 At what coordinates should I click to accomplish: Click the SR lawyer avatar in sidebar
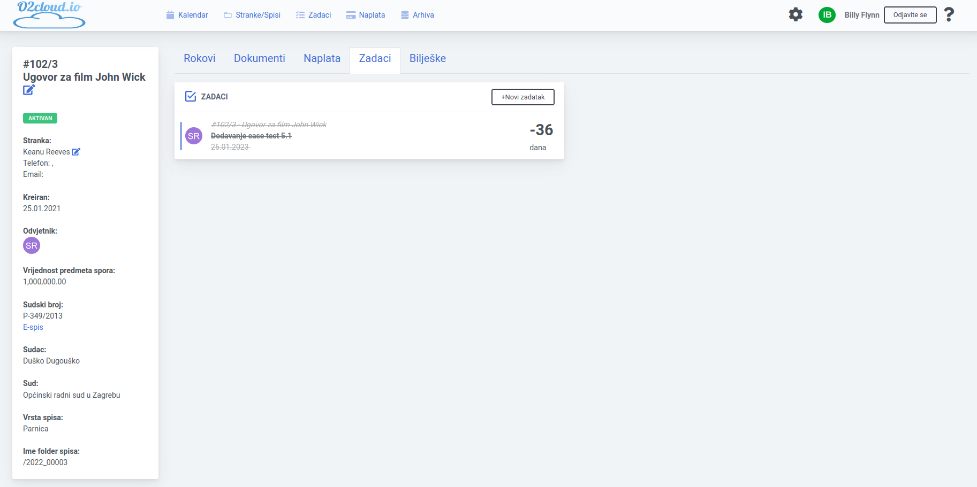pyautogui.click(x=32, y=246)
